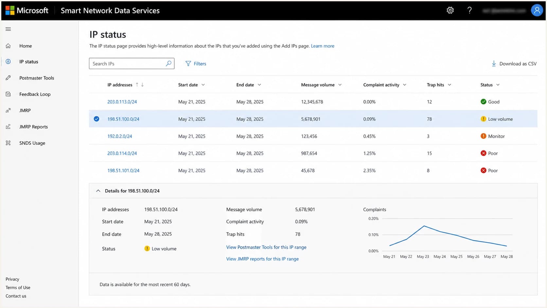Click the JMRP Reports sidebar icon
The image size is (547, 308).
(8, 127)
